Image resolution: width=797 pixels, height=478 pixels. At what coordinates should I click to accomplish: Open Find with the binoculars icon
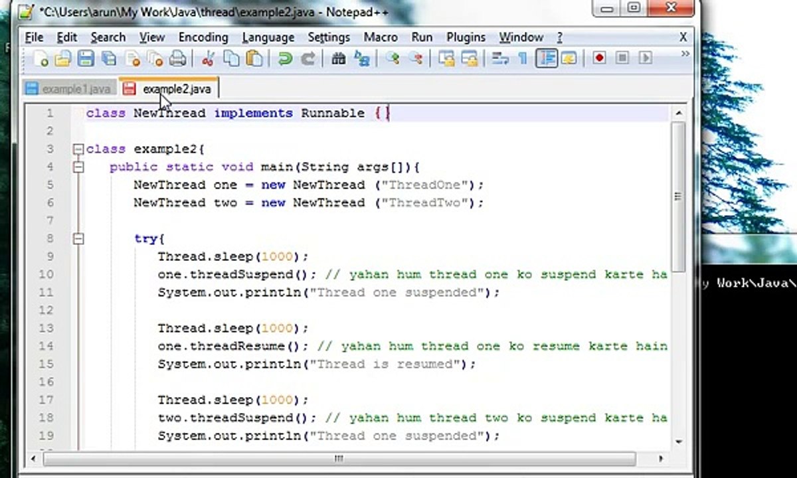338,59
